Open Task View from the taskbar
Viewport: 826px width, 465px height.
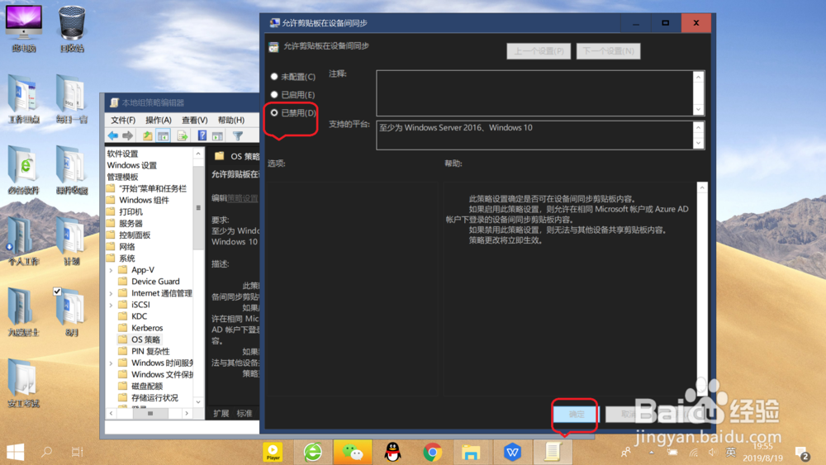(x=77, y=452)
